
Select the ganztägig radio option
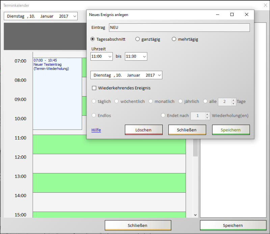tap(137, 39)
